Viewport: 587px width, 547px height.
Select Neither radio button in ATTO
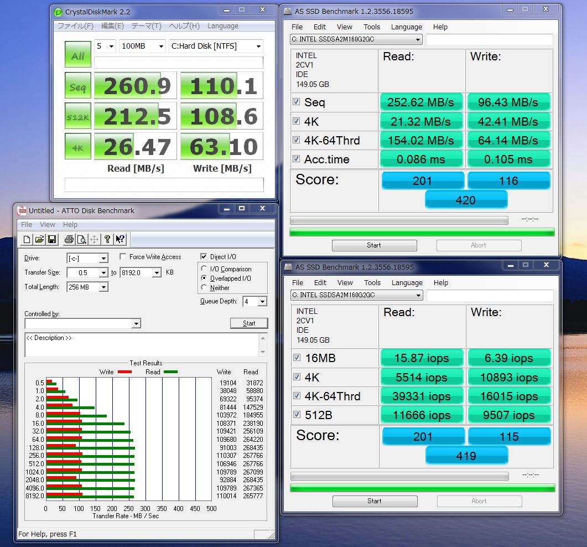tap(204, 287)
